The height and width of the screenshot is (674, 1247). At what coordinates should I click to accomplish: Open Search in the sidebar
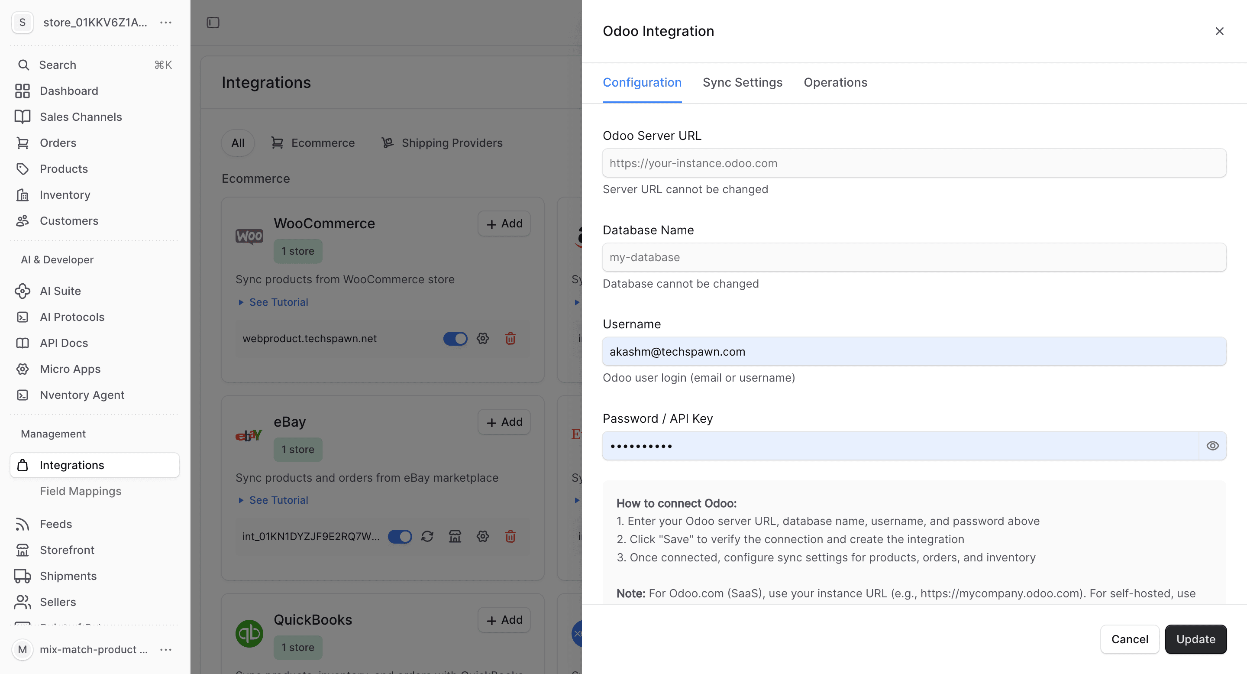point(95,65)
